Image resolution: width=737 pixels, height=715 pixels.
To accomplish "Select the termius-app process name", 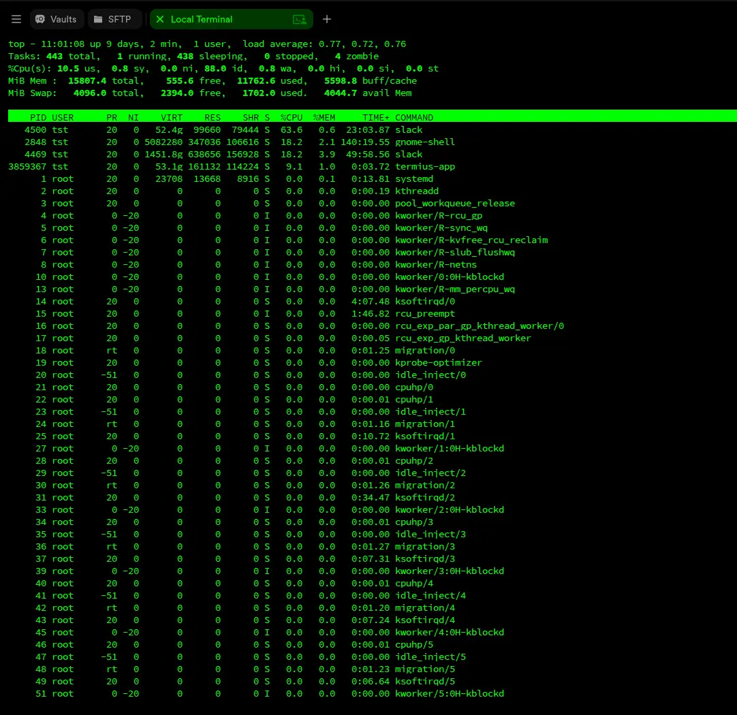I will coord(425,166).
